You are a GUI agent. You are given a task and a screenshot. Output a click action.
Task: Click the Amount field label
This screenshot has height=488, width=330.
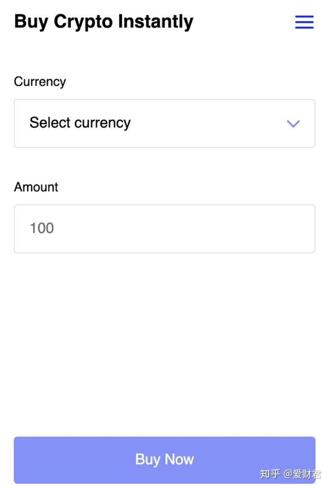36,187
